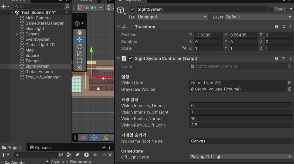
Task: Open Transform preset settings icon
Action: (283, 27)
